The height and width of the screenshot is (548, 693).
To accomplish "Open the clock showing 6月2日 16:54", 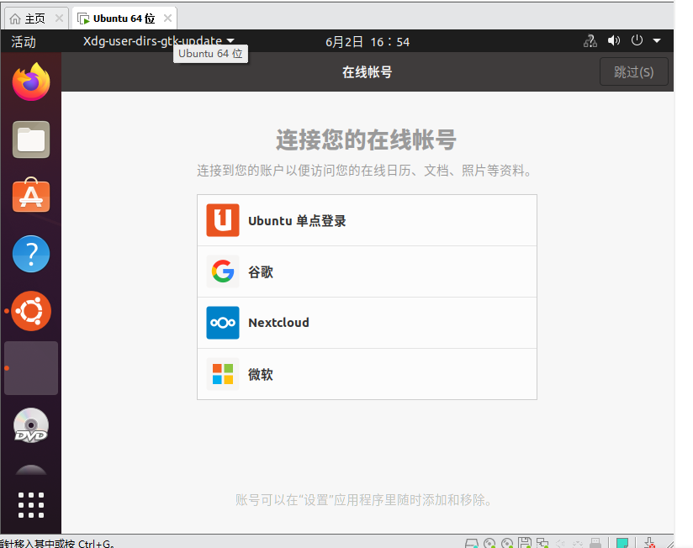I will pos(368,42).
